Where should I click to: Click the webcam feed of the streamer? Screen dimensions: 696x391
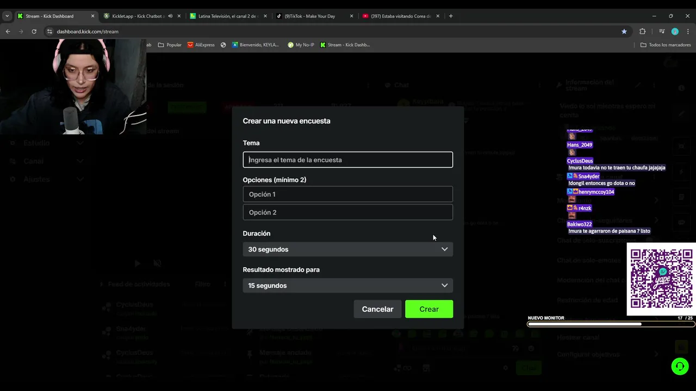coord(73,87)
